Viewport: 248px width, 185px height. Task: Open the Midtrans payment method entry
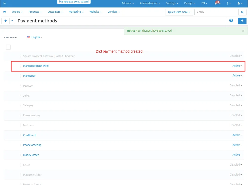click(28, 125)
